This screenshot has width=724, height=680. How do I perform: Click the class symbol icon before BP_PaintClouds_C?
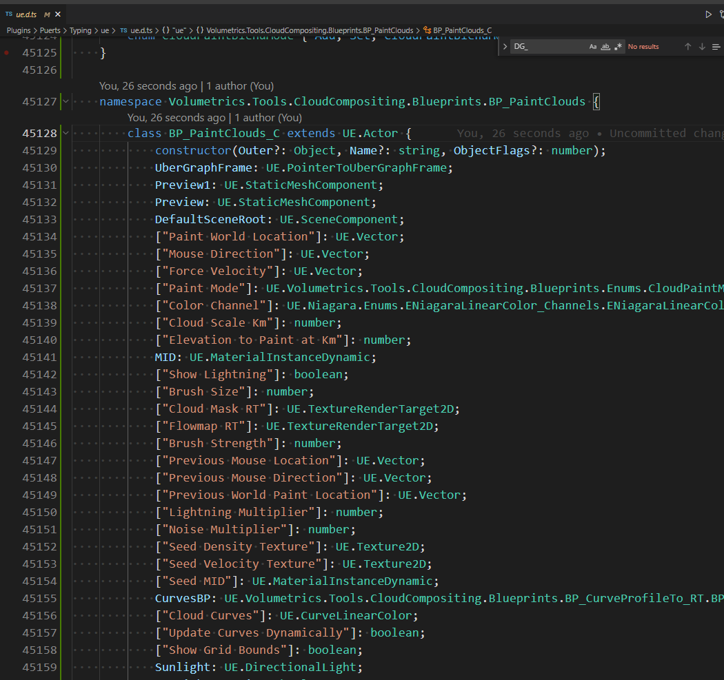point(427,30)
